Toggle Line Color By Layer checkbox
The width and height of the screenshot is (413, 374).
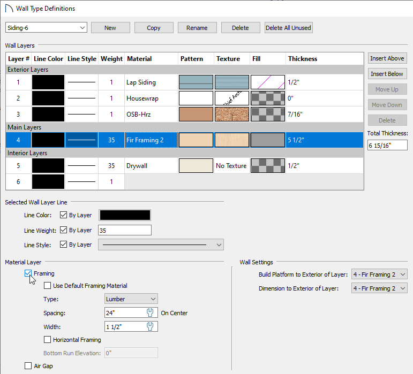pos(64,215)
